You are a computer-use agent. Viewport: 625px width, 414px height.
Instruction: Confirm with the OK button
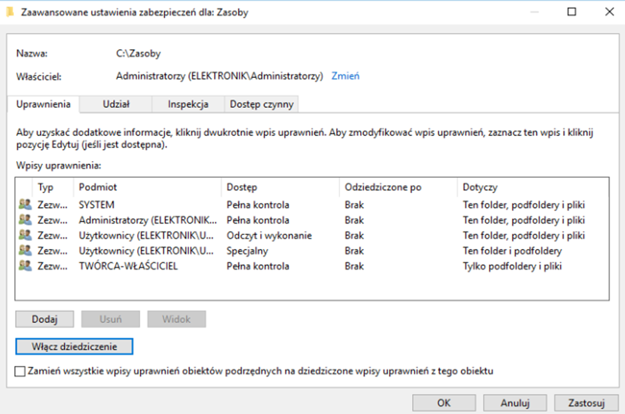(x=444, y=403)
